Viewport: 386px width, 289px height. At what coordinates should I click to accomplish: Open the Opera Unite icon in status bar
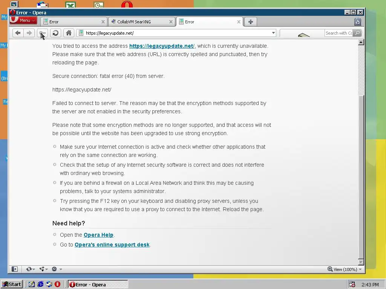tap(42, 269)
